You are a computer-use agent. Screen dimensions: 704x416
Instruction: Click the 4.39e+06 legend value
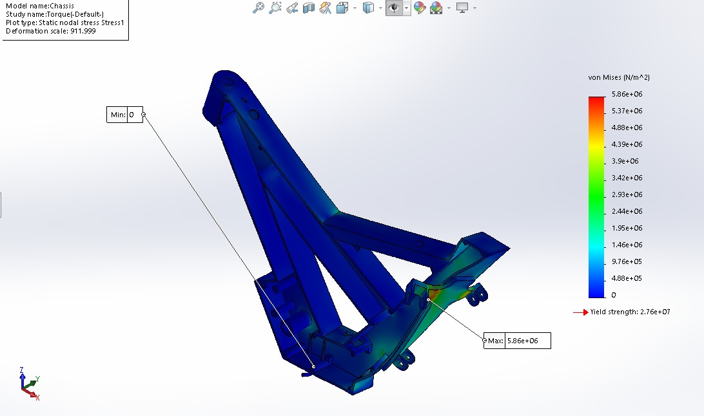[x=627, y=144]
